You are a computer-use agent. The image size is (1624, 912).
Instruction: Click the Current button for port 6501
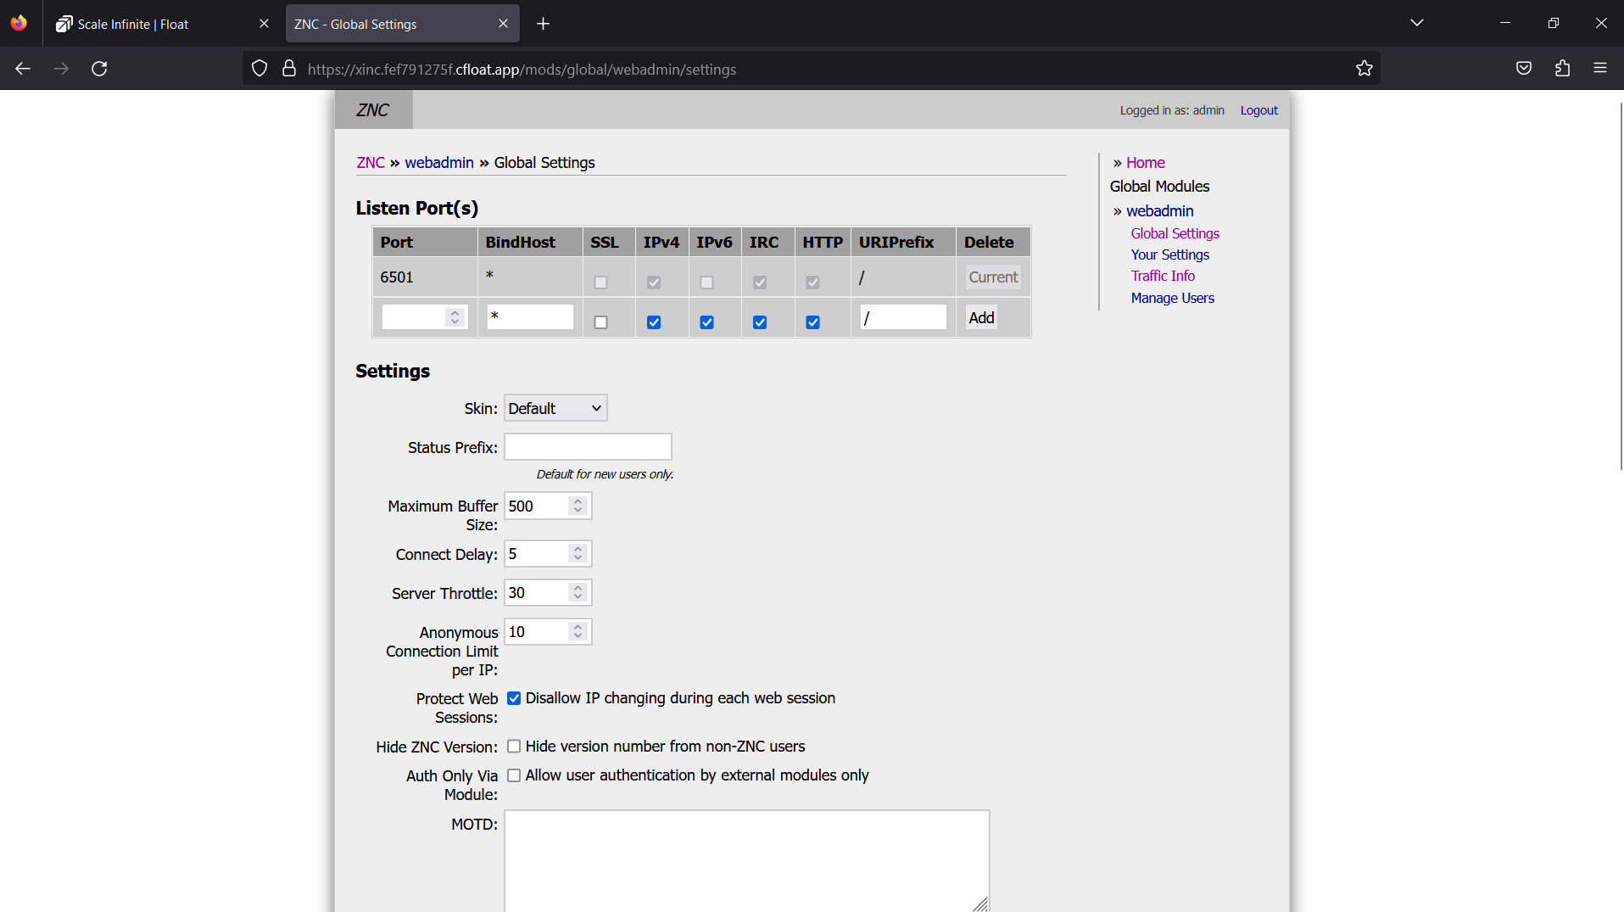point(993,277)
